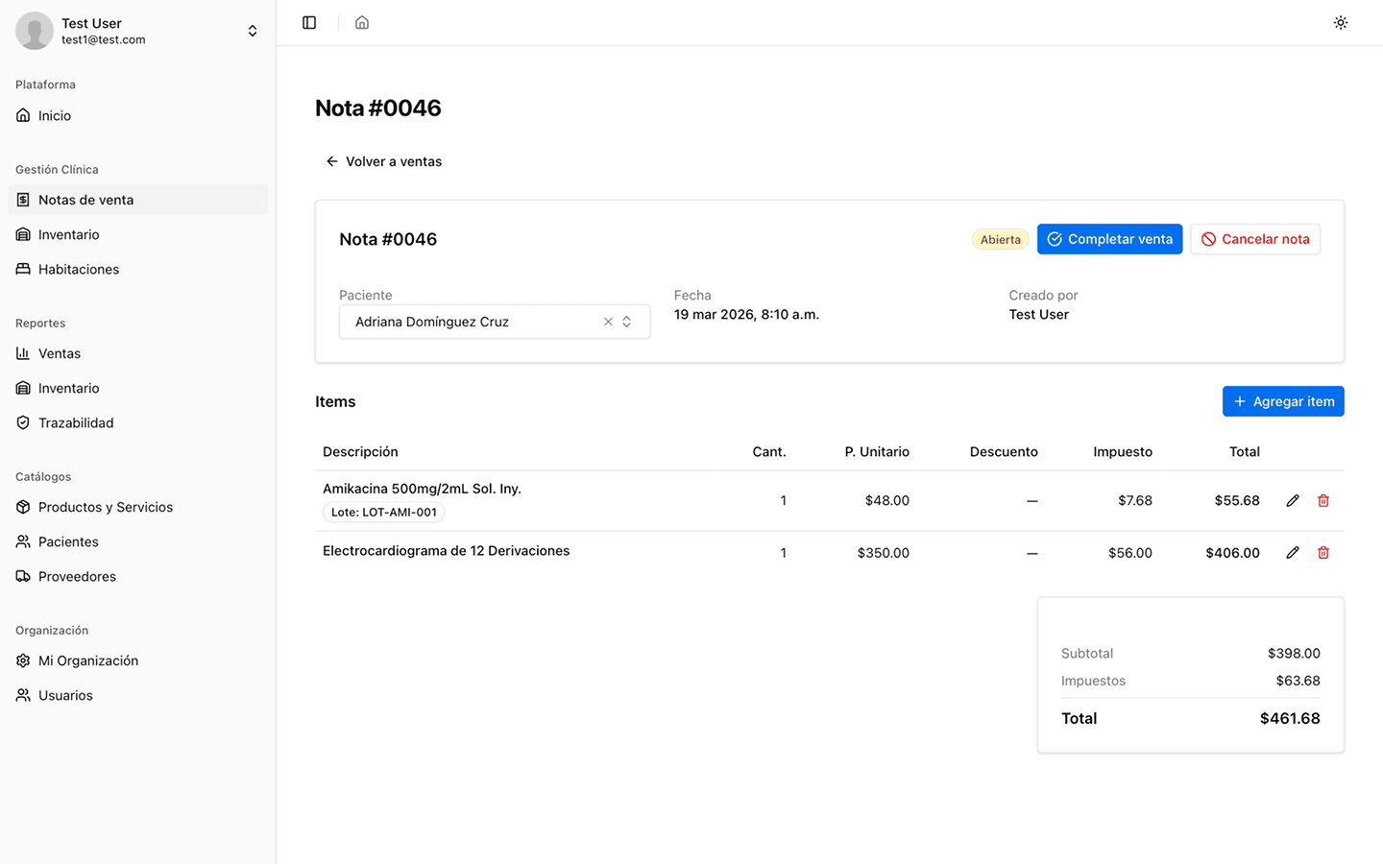This screenshot has width=1383, height=864.
Task: Toggle light/dark theme sun icon
Action: tap(1340, 23)
